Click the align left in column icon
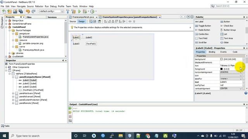The width and height of the screenshot is (248, 139). click(x=105, y=22)
